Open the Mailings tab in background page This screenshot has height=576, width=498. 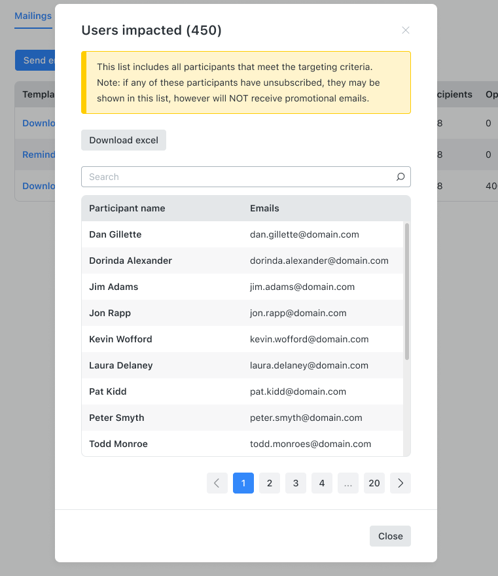click(33, 16)
